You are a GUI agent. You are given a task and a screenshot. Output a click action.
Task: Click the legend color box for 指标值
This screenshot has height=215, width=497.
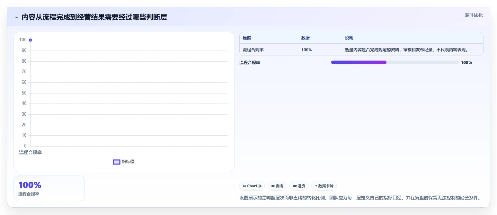pyautogui.click(x=117, y=162)
